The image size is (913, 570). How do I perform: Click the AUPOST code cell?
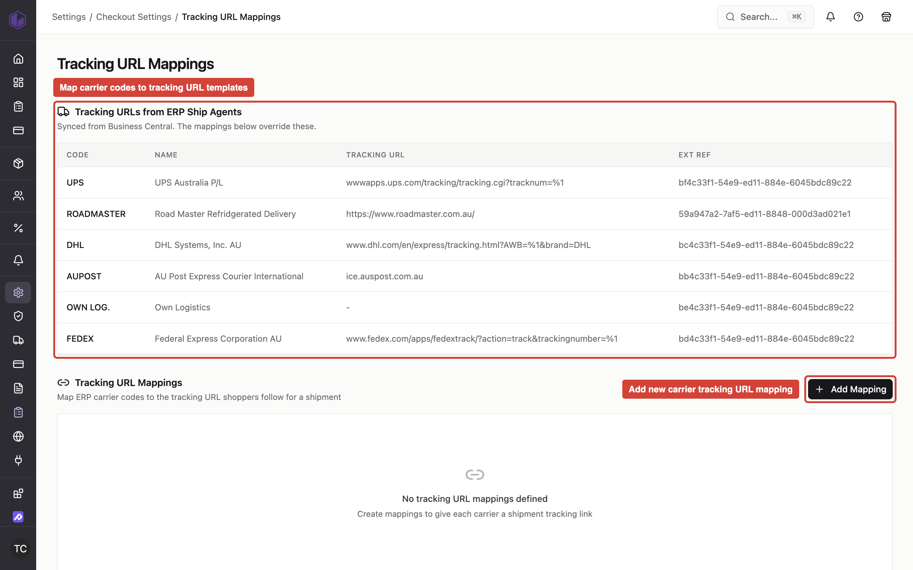pos(84,276)
